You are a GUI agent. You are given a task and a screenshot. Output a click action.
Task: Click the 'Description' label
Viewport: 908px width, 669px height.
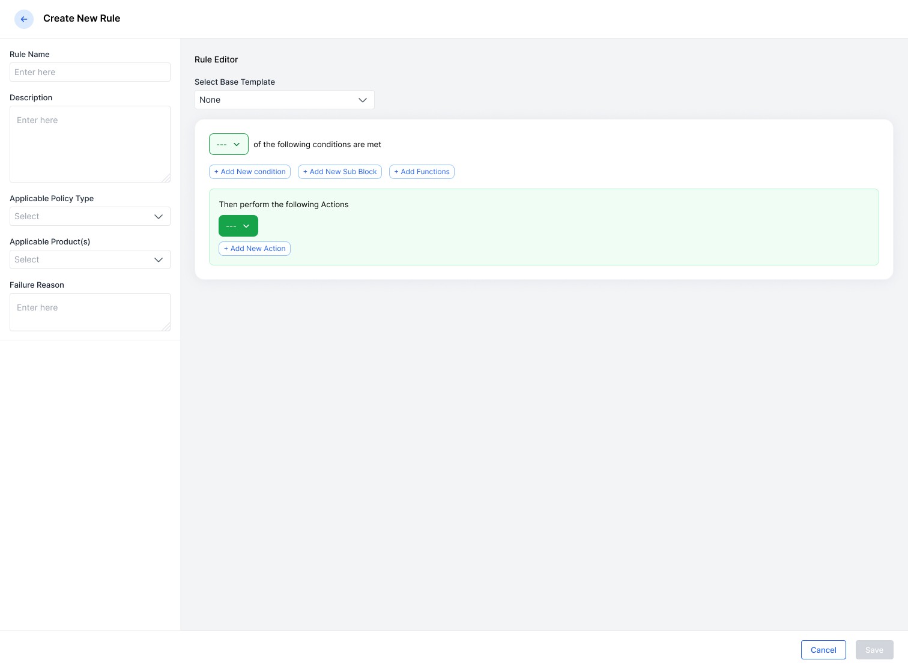[x=31, y=97]
